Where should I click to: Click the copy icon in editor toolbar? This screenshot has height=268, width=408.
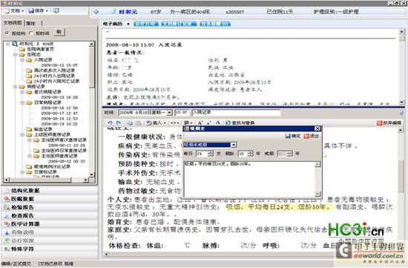(x=129, y=122)
